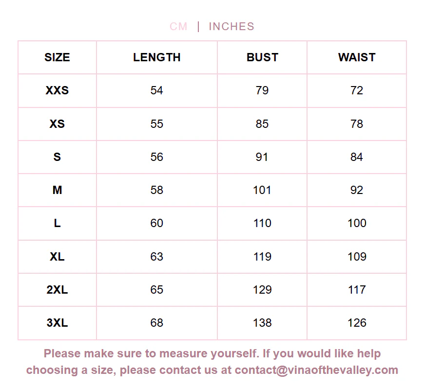Click the L waist value 100

pos(357,223)
